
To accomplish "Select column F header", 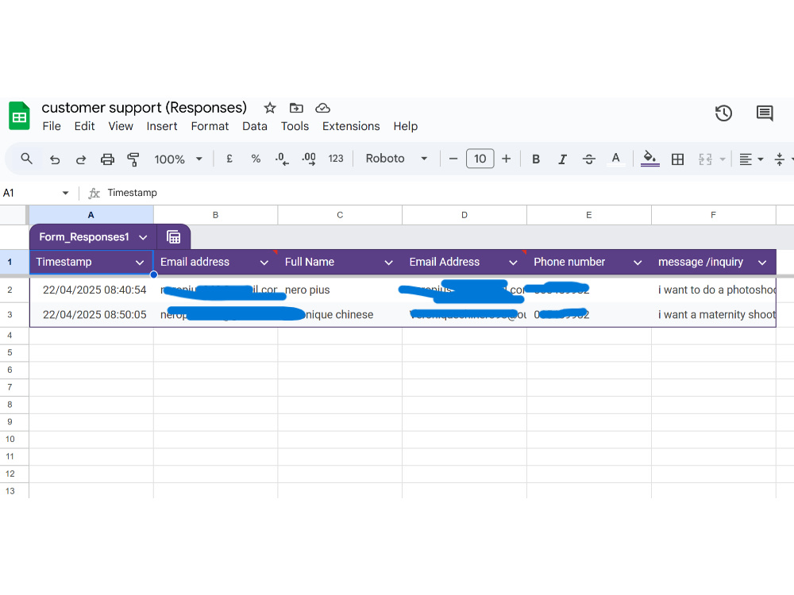I will [714, 215].
